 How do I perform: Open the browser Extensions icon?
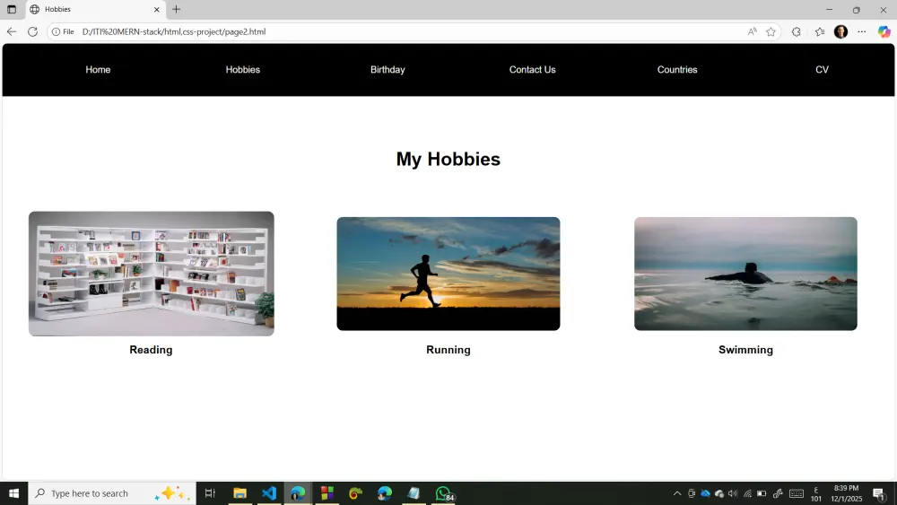pyautogui.click(x=797, y=31)
